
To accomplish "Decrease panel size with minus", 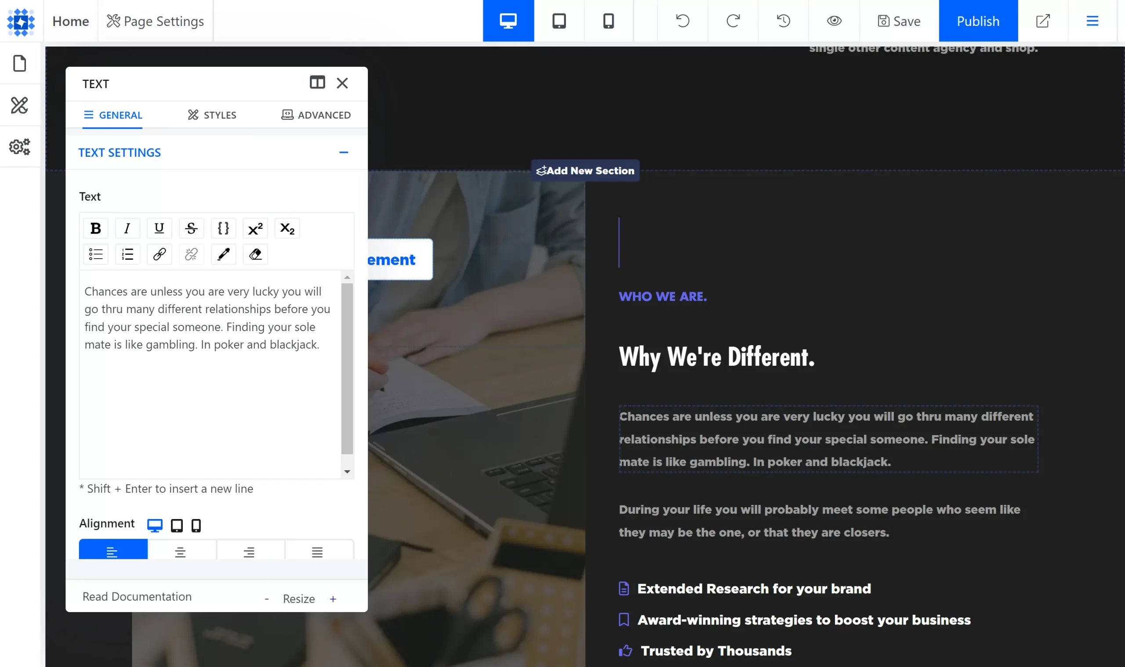I will coord(267,598).
